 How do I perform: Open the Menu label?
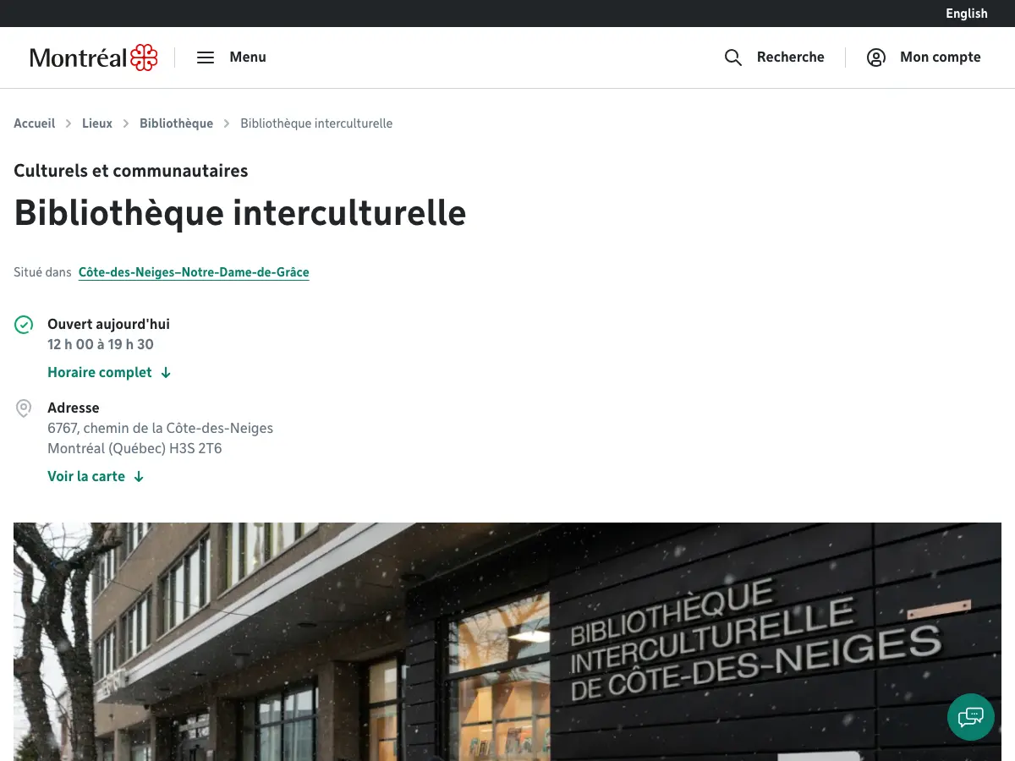[x=248, y=57]
